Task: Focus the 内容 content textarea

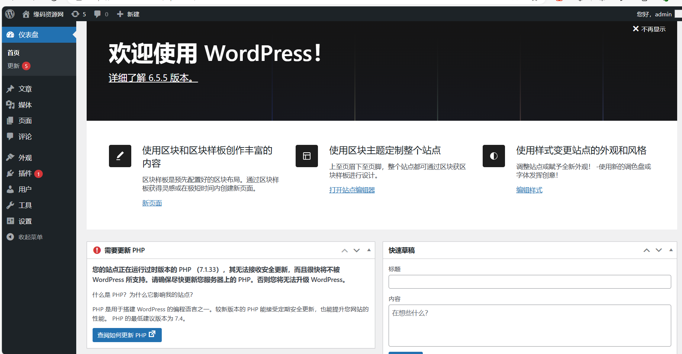Action: 530,326
